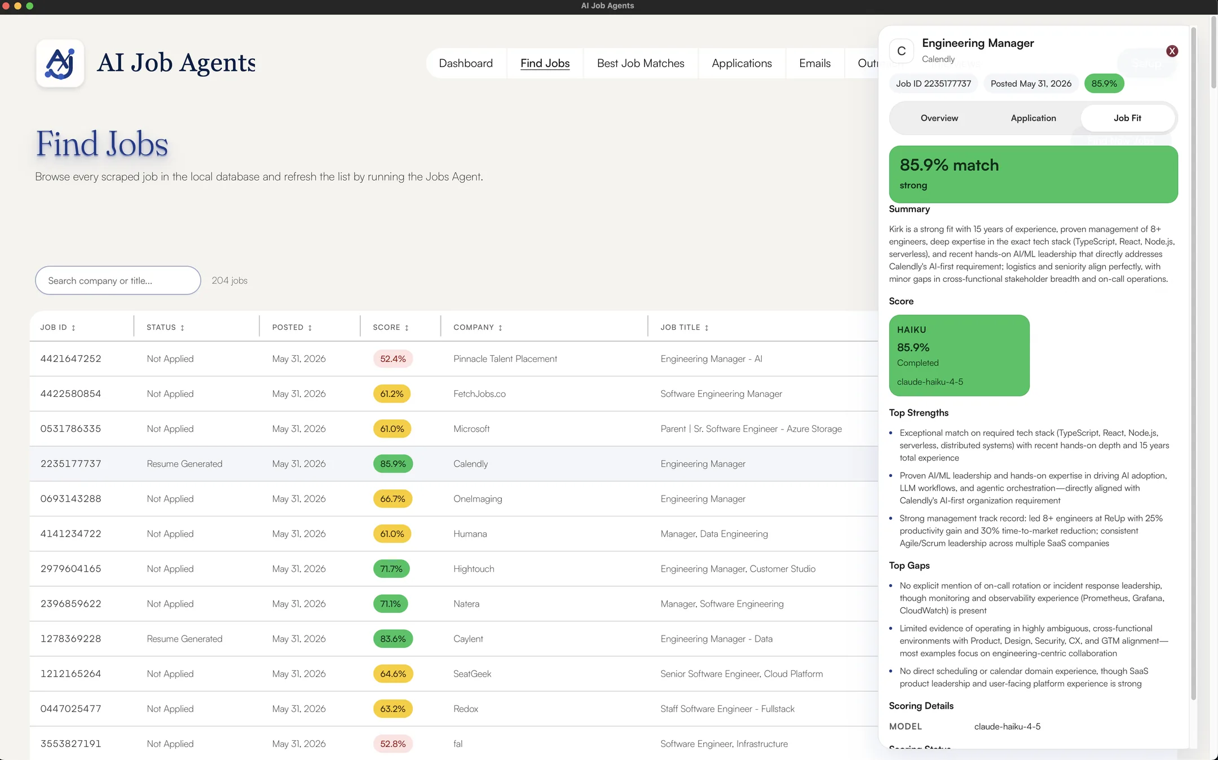Click the 85.9% score badge in Calendly row

(393, 463)
